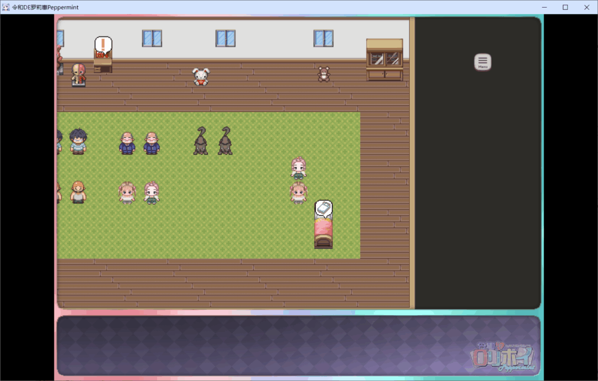Open the game Menu button
The height and width of the screenshot is (381, 598).
tap(482, 62)
